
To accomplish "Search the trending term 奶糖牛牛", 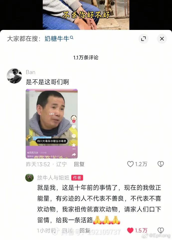I will pyautogui.click(x=57, y=39).
